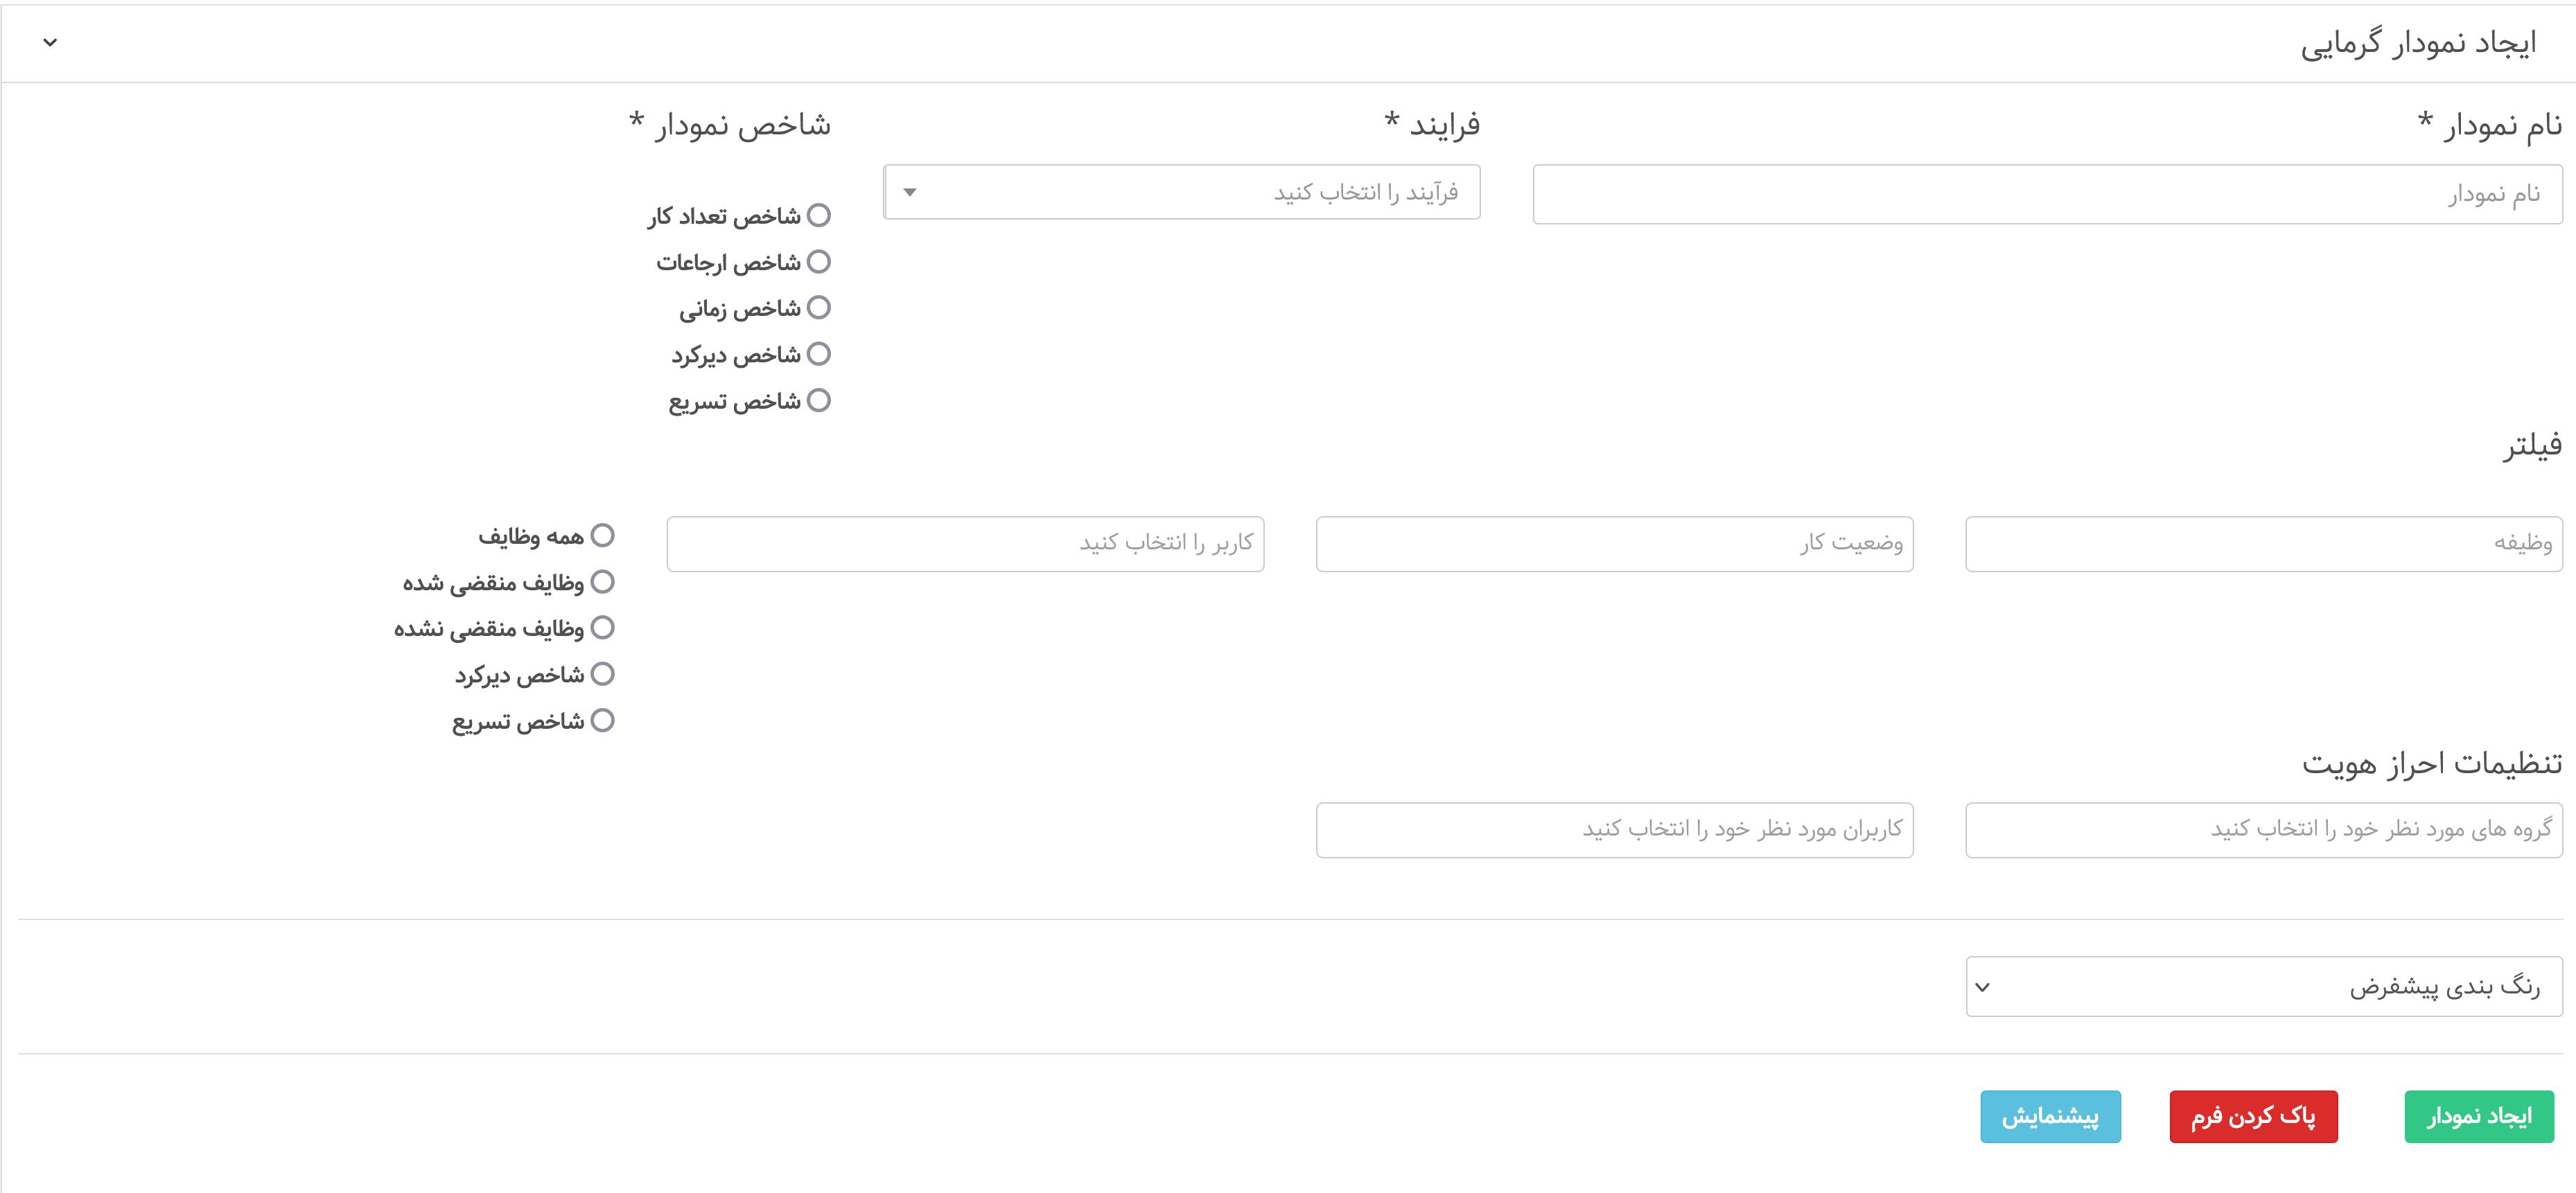Image resolution: width=2576 pixels, height=1193 pixels.
Task: Select شاخص تعداد کار radio option
Action: [819, 216]
